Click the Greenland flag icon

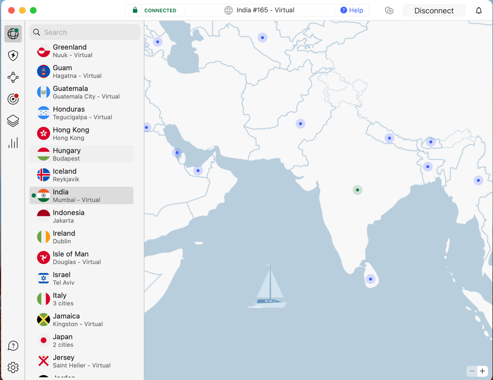pyautogui.click(x=43, y=51)
